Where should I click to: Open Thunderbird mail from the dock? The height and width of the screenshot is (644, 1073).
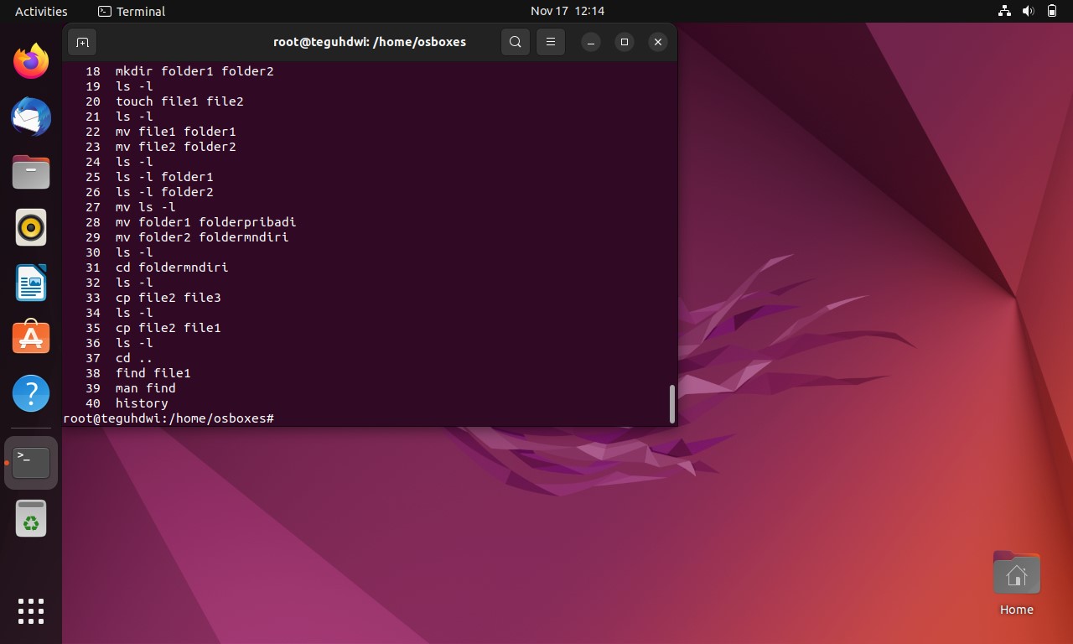(x=31, y=117)
